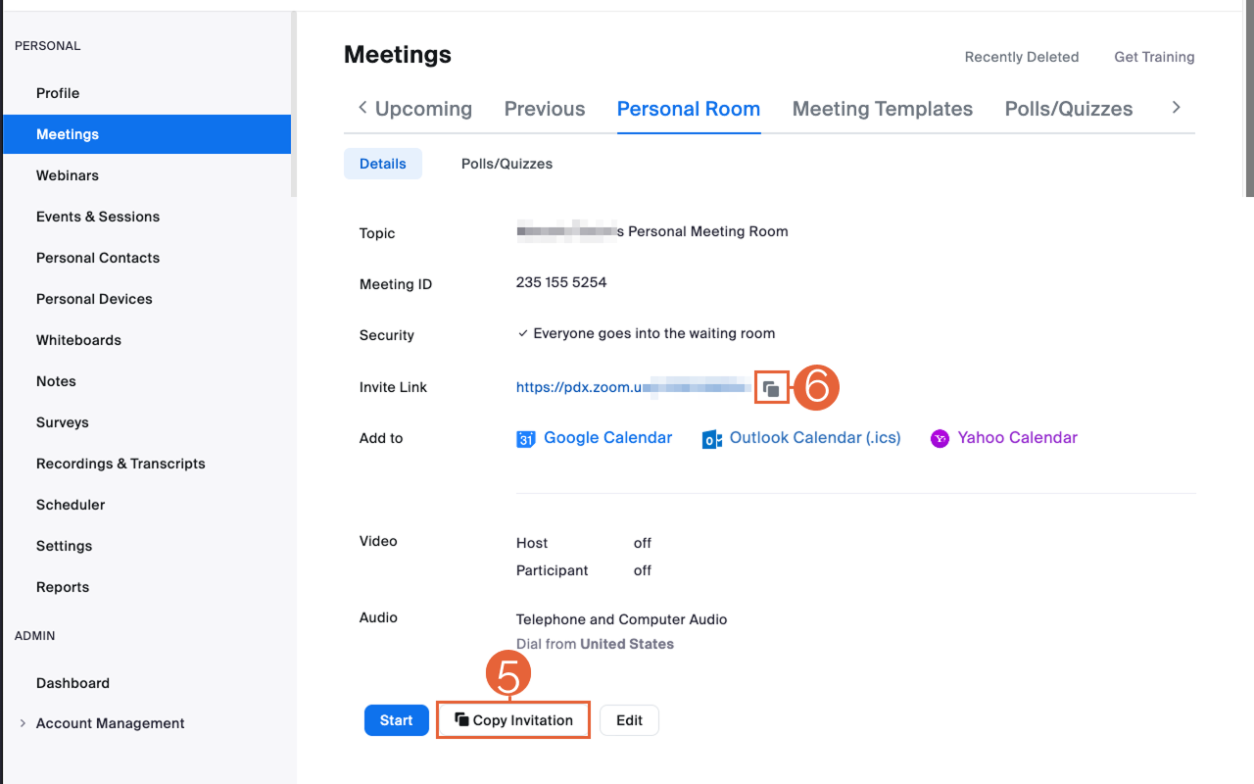Click the Edit button
The width and height of the screenshot is (1254, 784).
click(629, 720)
